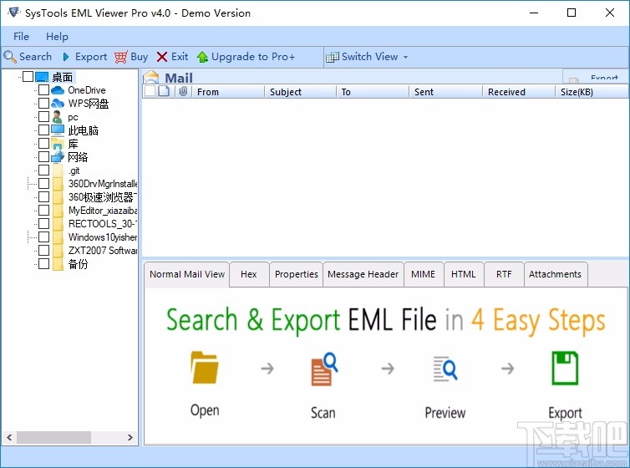Click the OneDrive cloud icon
The width and height of the screenshot is (630, 468).
pos(58,90)
